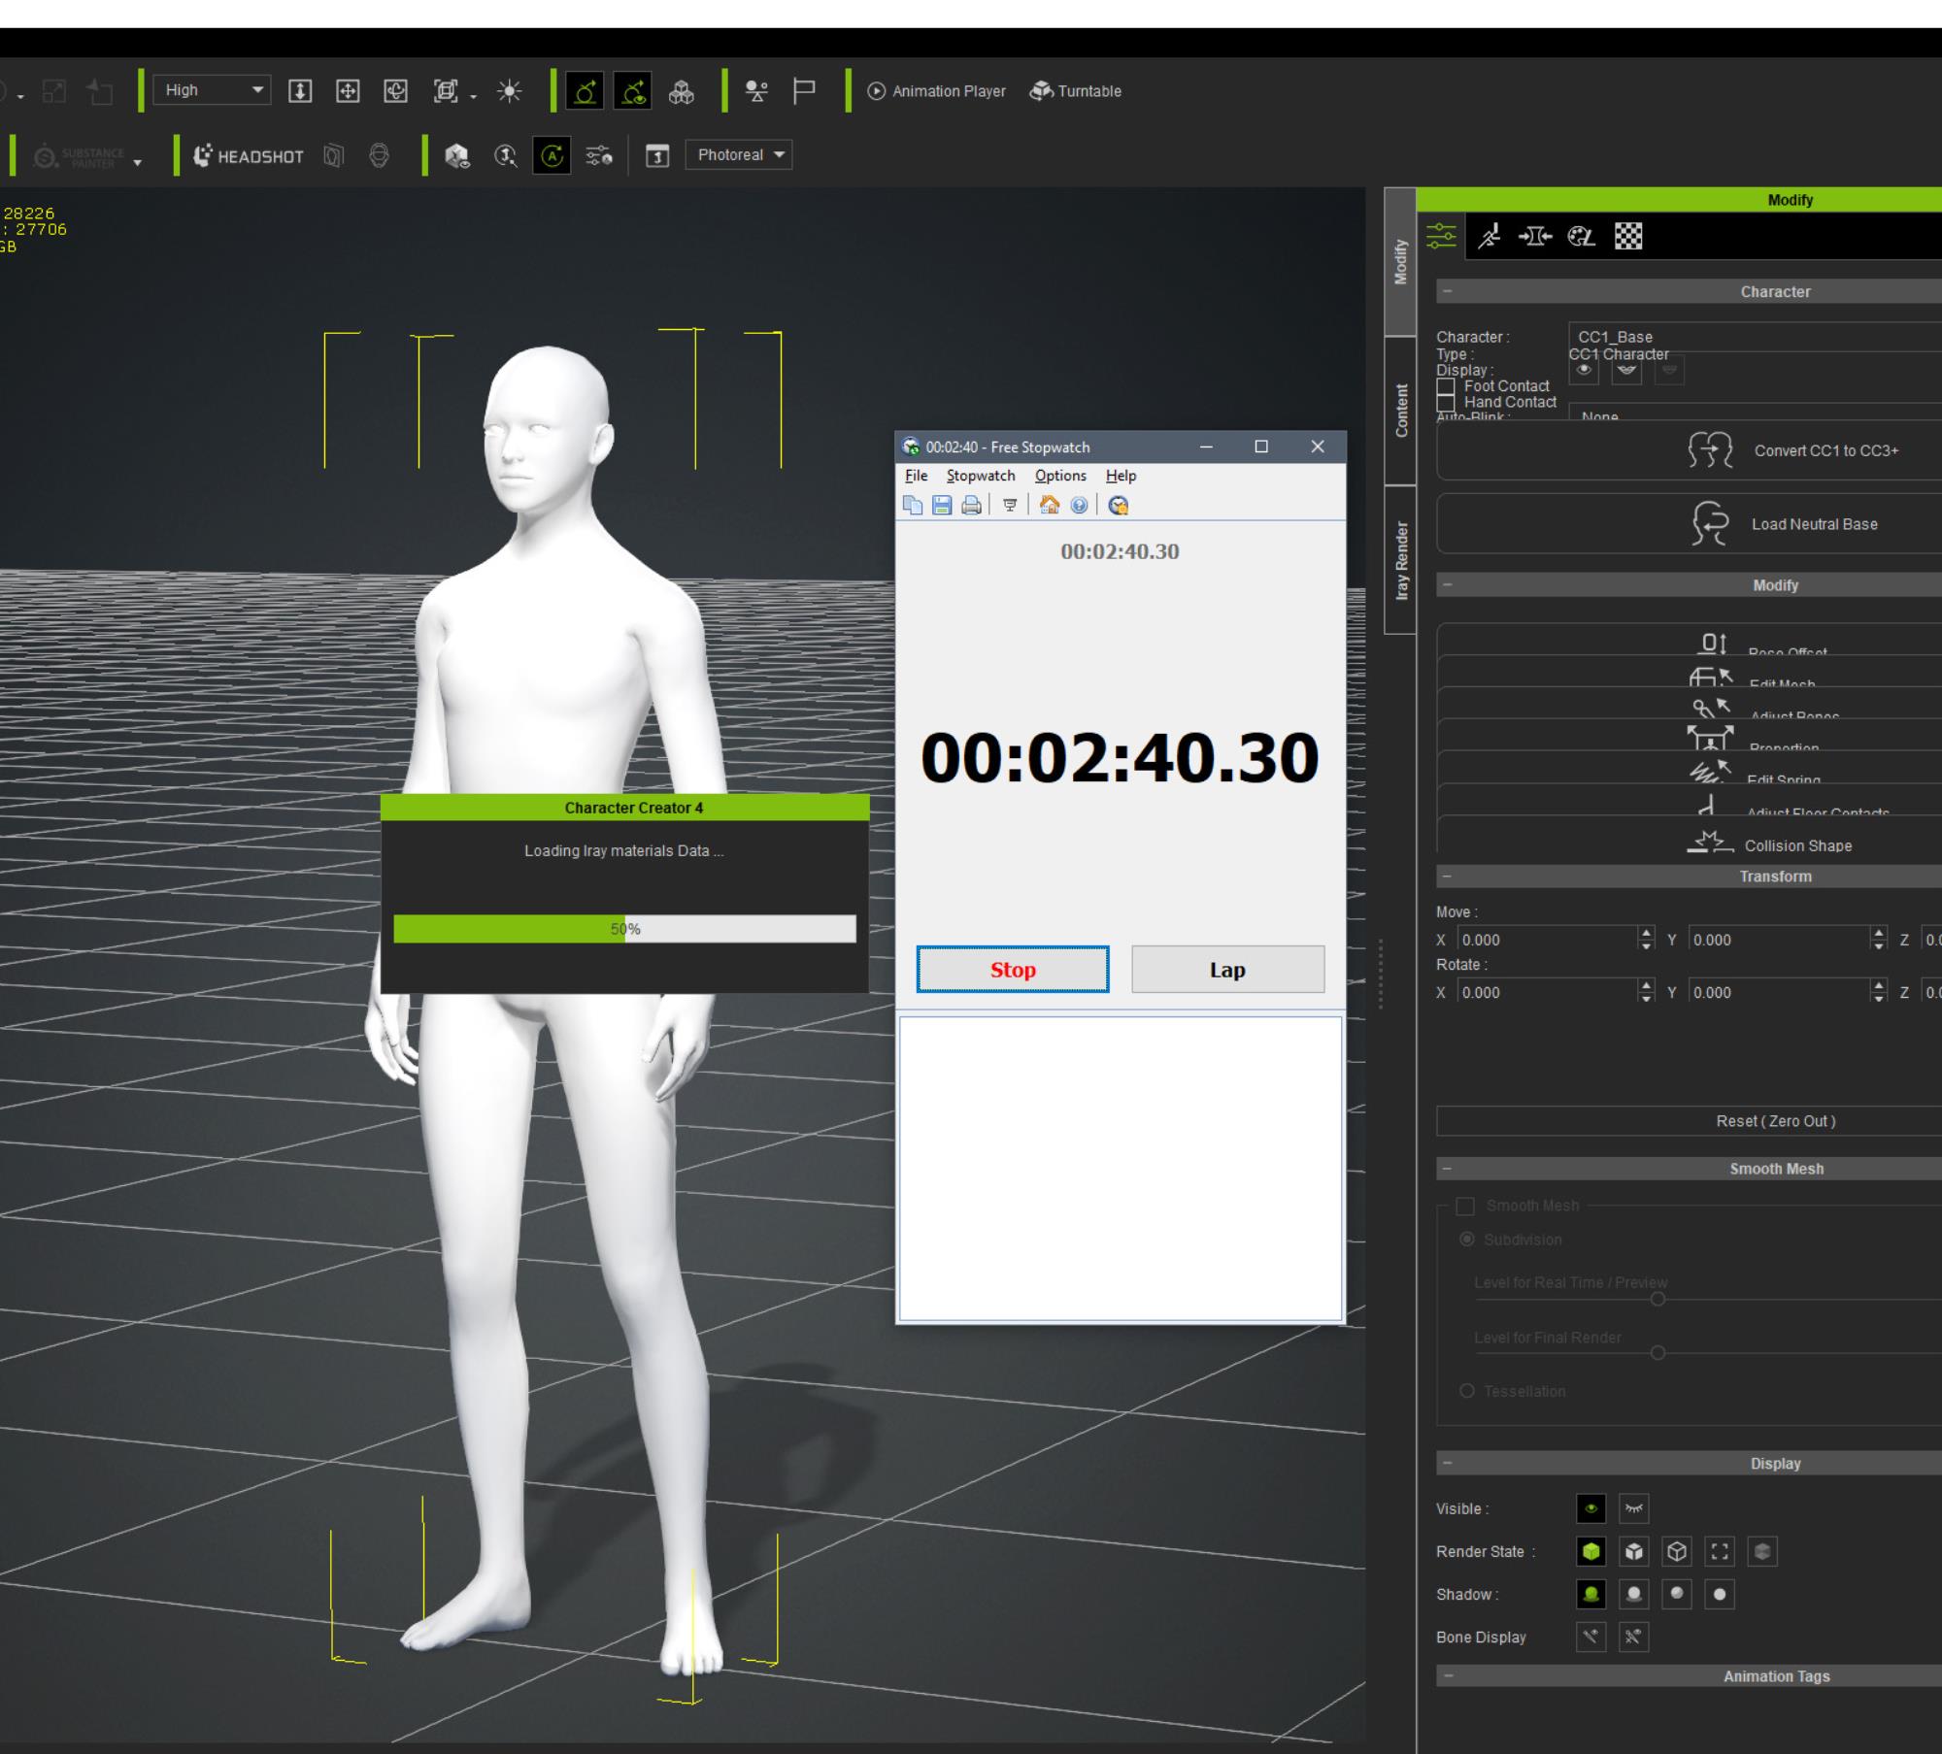Screen dimensions: 1942x1754
Task: Collapse the Transform section
Action: coord(1448,877)
